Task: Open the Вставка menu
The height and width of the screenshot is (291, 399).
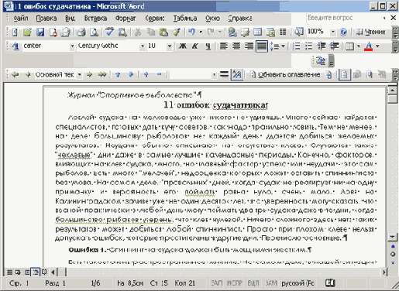Action: (95, 19)
